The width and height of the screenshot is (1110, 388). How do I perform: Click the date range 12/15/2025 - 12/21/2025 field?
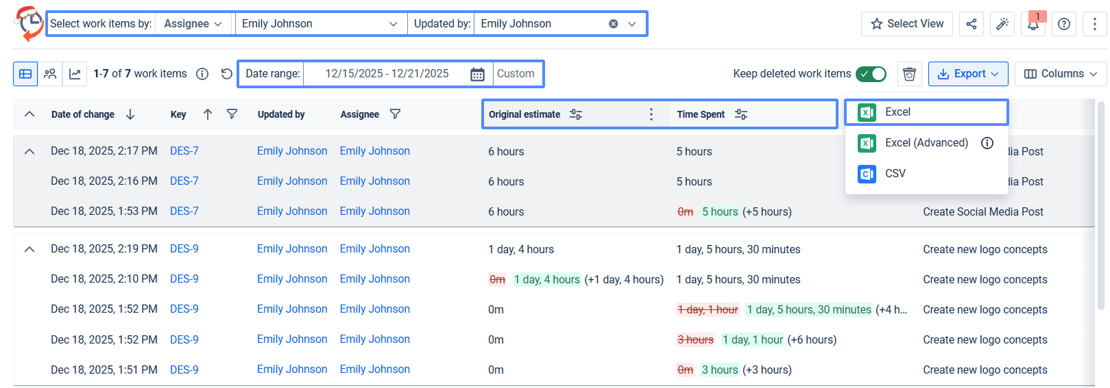pos(387,74)
